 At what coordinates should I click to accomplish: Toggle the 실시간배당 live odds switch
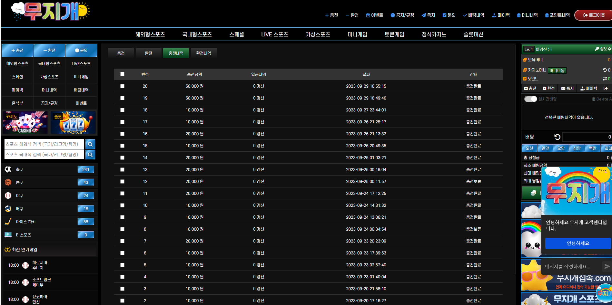(x=530, y=99)
